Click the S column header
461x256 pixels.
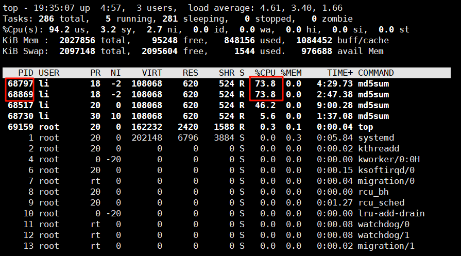point(242,73)
